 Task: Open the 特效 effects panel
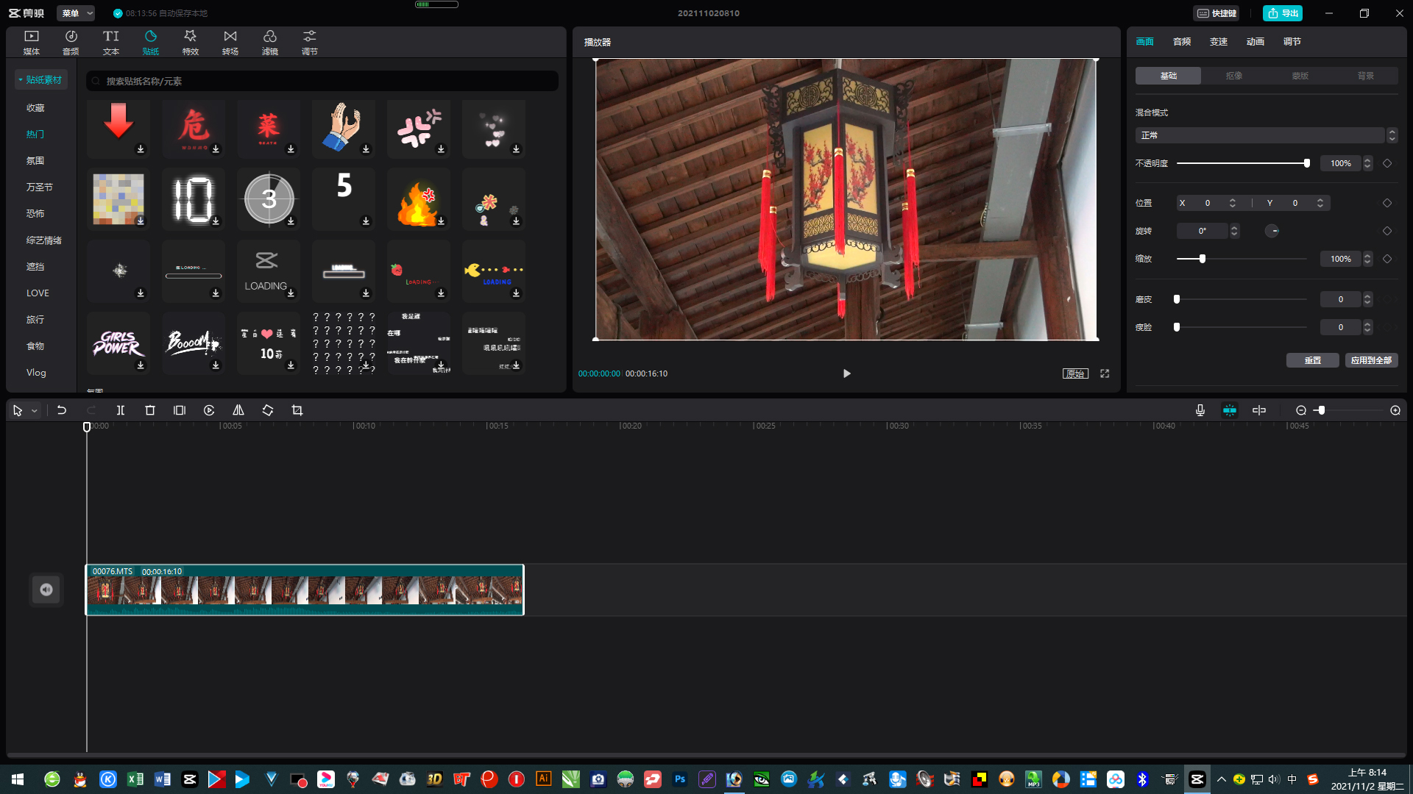(191, 43)
